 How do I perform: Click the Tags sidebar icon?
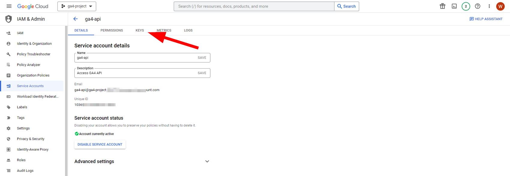[x=9, y=118]
